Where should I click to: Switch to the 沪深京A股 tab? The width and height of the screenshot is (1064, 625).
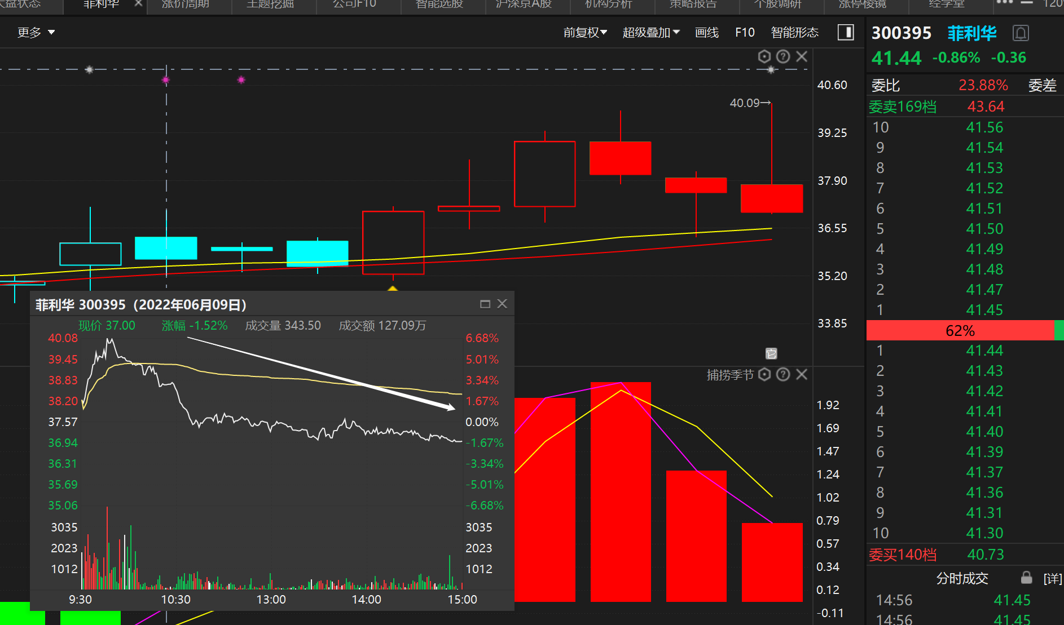[x=524, y=4]
